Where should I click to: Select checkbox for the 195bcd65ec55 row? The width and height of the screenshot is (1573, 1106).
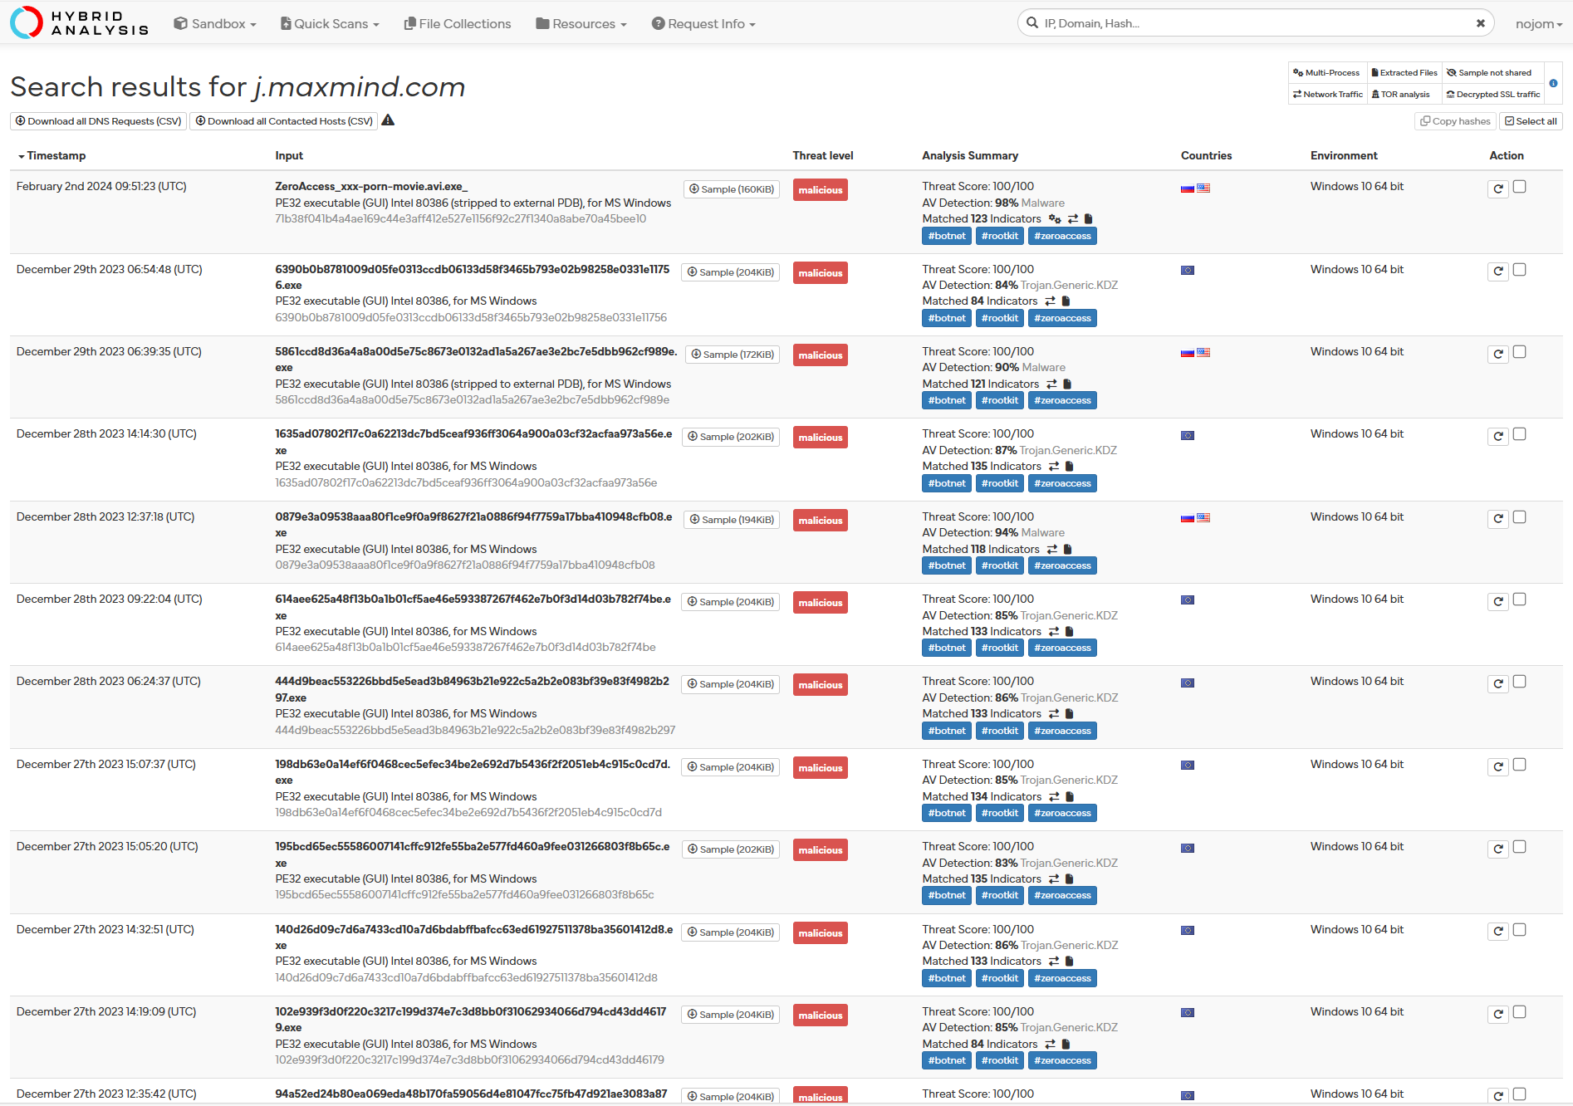[1519, 847]
